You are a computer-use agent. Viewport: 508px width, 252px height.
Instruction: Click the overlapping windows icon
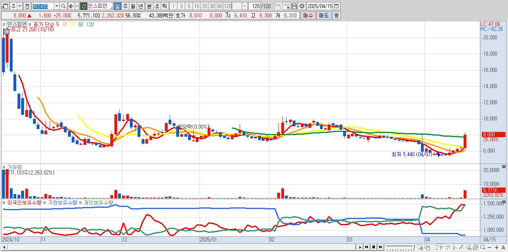(x=427, y=247)
